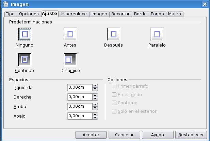Select the Ninguno wrap preset icon
Image resolution: width=210 pixels, height=141 pixels.
tap(25, 34)
